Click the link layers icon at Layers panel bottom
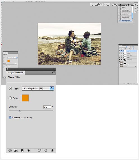 coord(124,84)
